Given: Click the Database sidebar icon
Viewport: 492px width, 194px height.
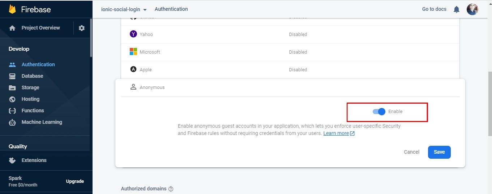Looking at the screenshot, I should [x=12, y=76].
